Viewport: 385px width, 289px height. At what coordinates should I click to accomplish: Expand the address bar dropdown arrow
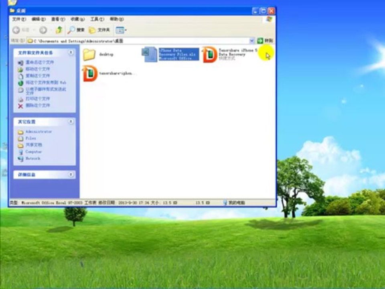point(252,41)
